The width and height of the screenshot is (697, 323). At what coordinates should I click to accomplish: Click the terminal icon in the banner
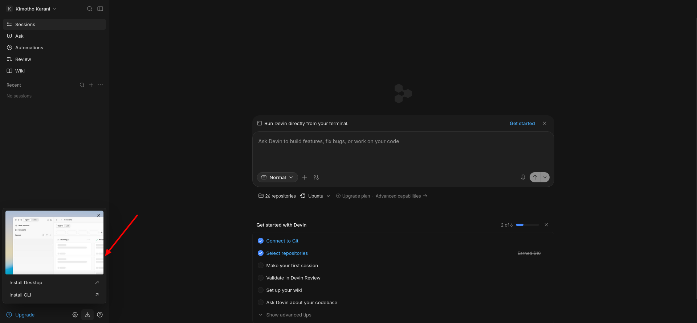coord(260,123)
